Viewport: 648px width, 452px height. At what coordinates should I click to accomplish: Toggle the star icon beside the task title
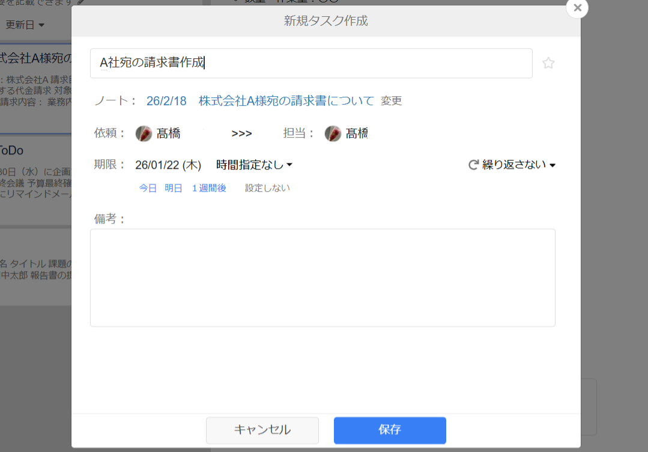(548, 63)
